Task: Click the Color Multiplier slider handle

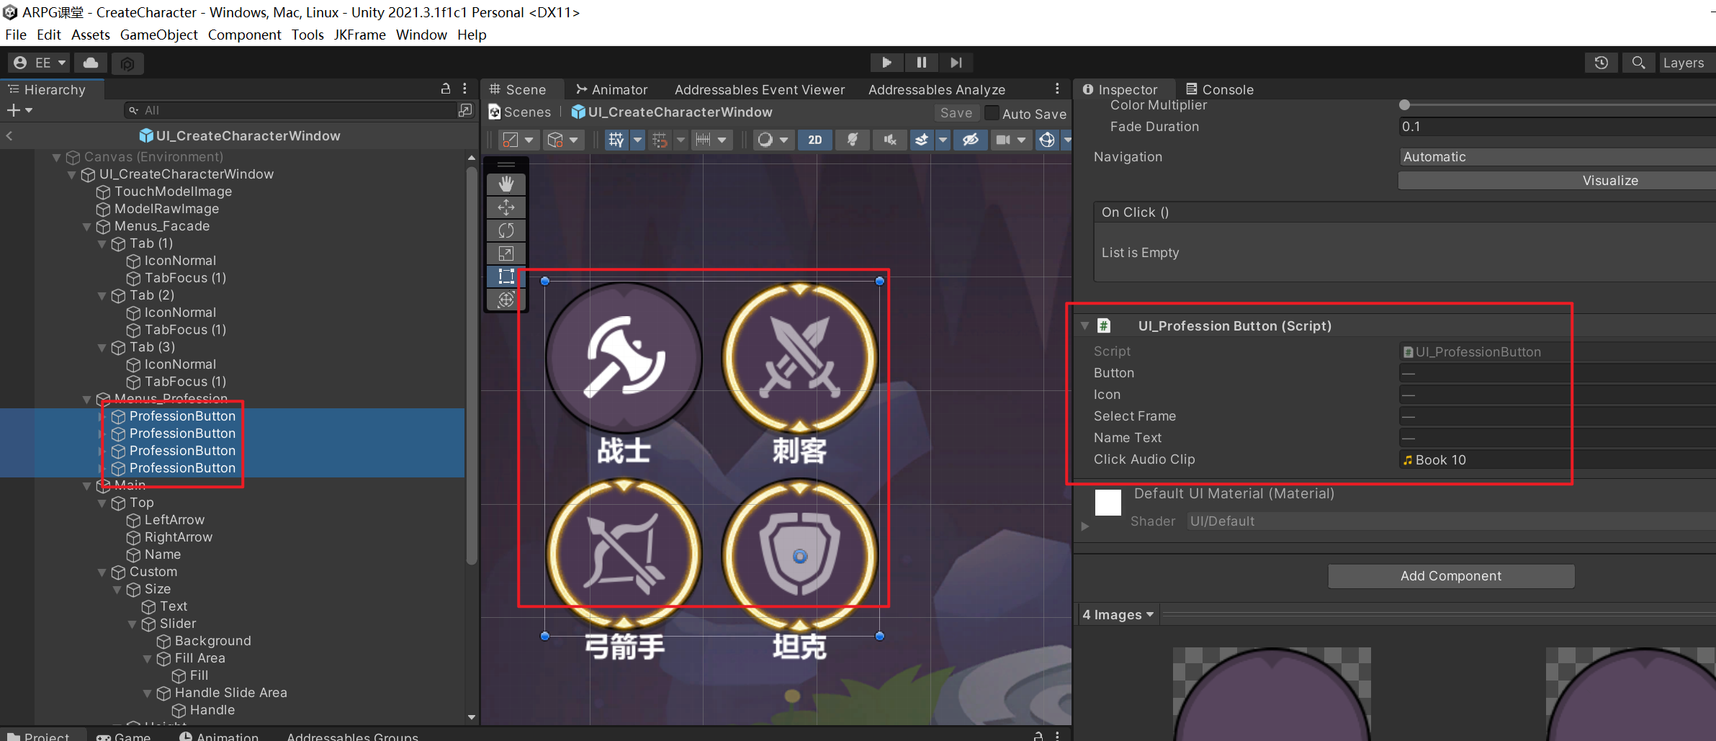Action: click(x=1404, y=105)
